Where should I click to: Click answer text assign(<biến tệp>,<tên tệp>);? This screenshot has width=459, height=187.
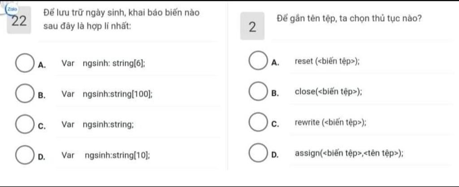(x=349, y=153)
